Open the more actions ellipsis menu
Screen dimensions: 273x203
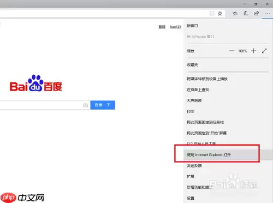click(268, 14)
